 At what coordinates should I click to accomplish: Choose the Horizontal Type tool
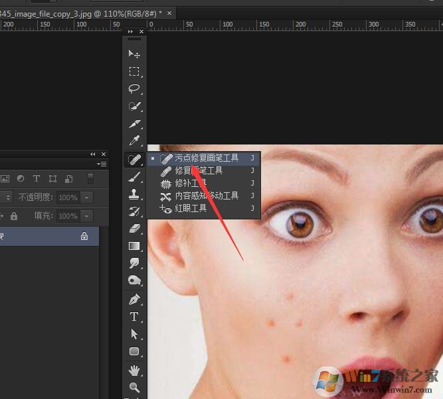pyautogui.click(x=134, y=317)
